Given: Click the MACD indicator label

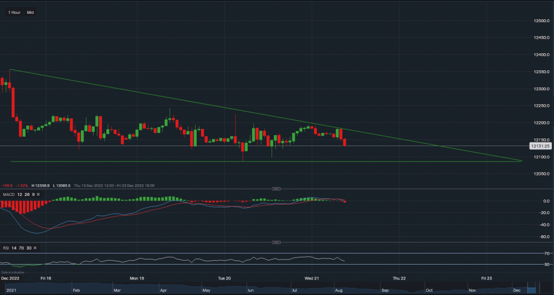Looking at the screenshot, I should coord(8,194).
